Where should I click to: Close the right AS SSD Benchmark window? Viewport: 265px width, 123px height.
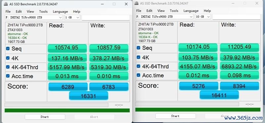coord(257,3)
